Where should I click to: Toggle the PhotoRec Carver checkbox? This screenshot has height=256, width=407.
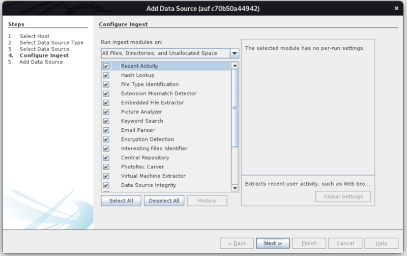(x=106, y=167)
